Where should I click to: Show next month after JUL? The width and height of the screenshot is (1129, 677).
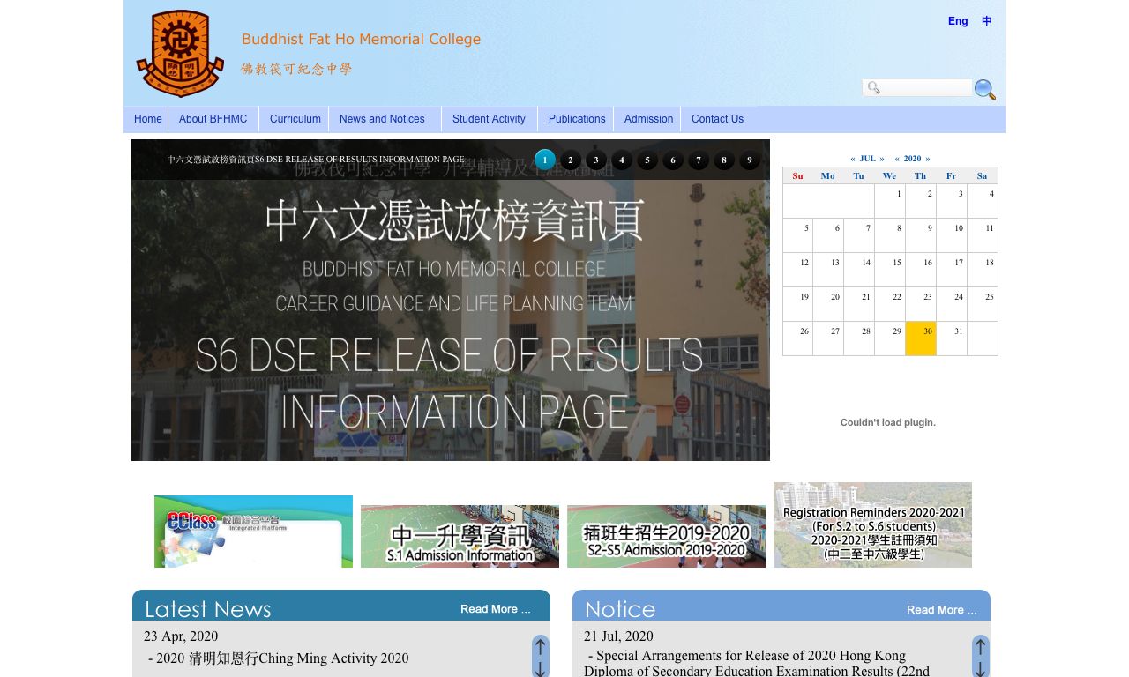[882, 159]
